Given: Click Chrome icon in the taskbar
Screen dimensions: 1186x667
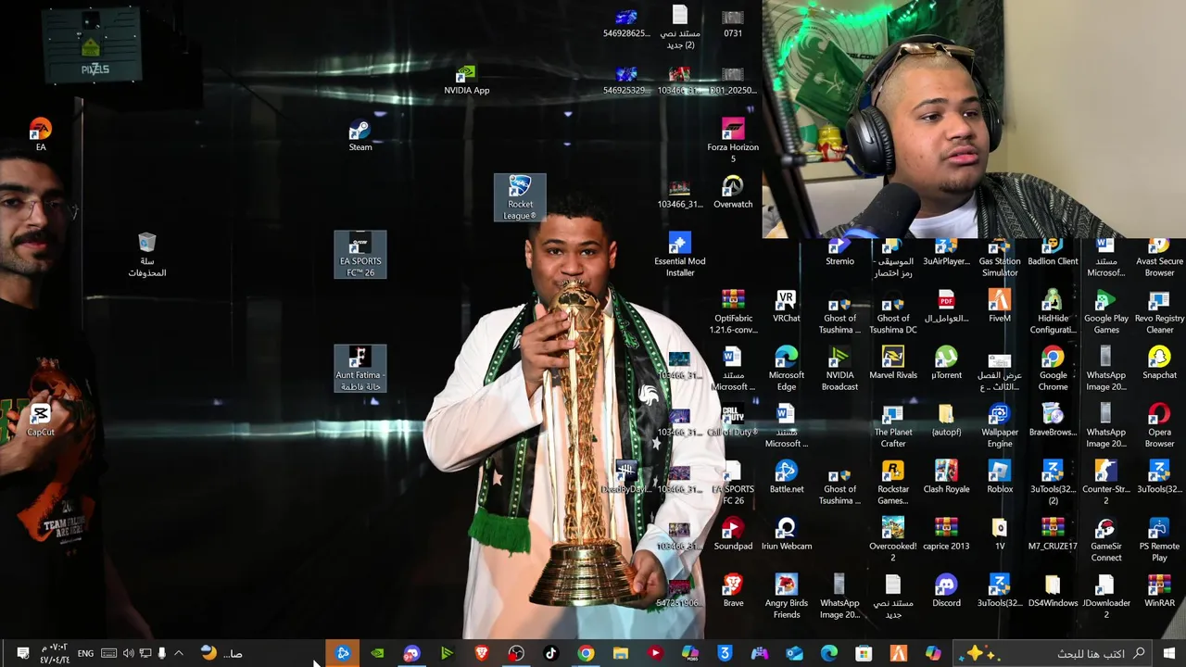Looking at the screenshot, I should [x=586, y=653].
